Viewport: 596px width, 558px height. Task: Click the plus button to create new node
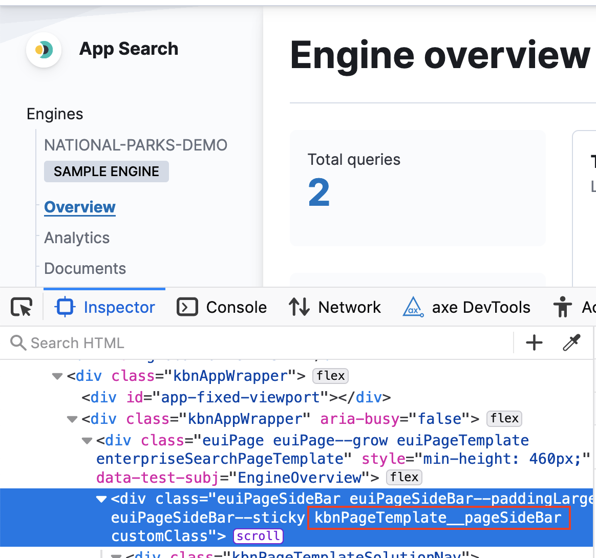pos(534,342)
